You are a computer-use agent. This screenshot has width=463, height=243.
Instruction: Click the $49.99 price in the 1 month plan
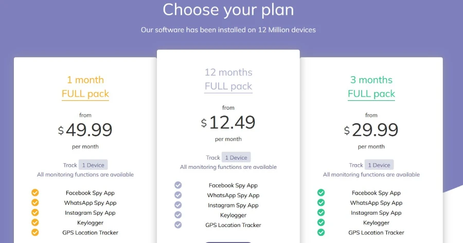pos(85,130)
